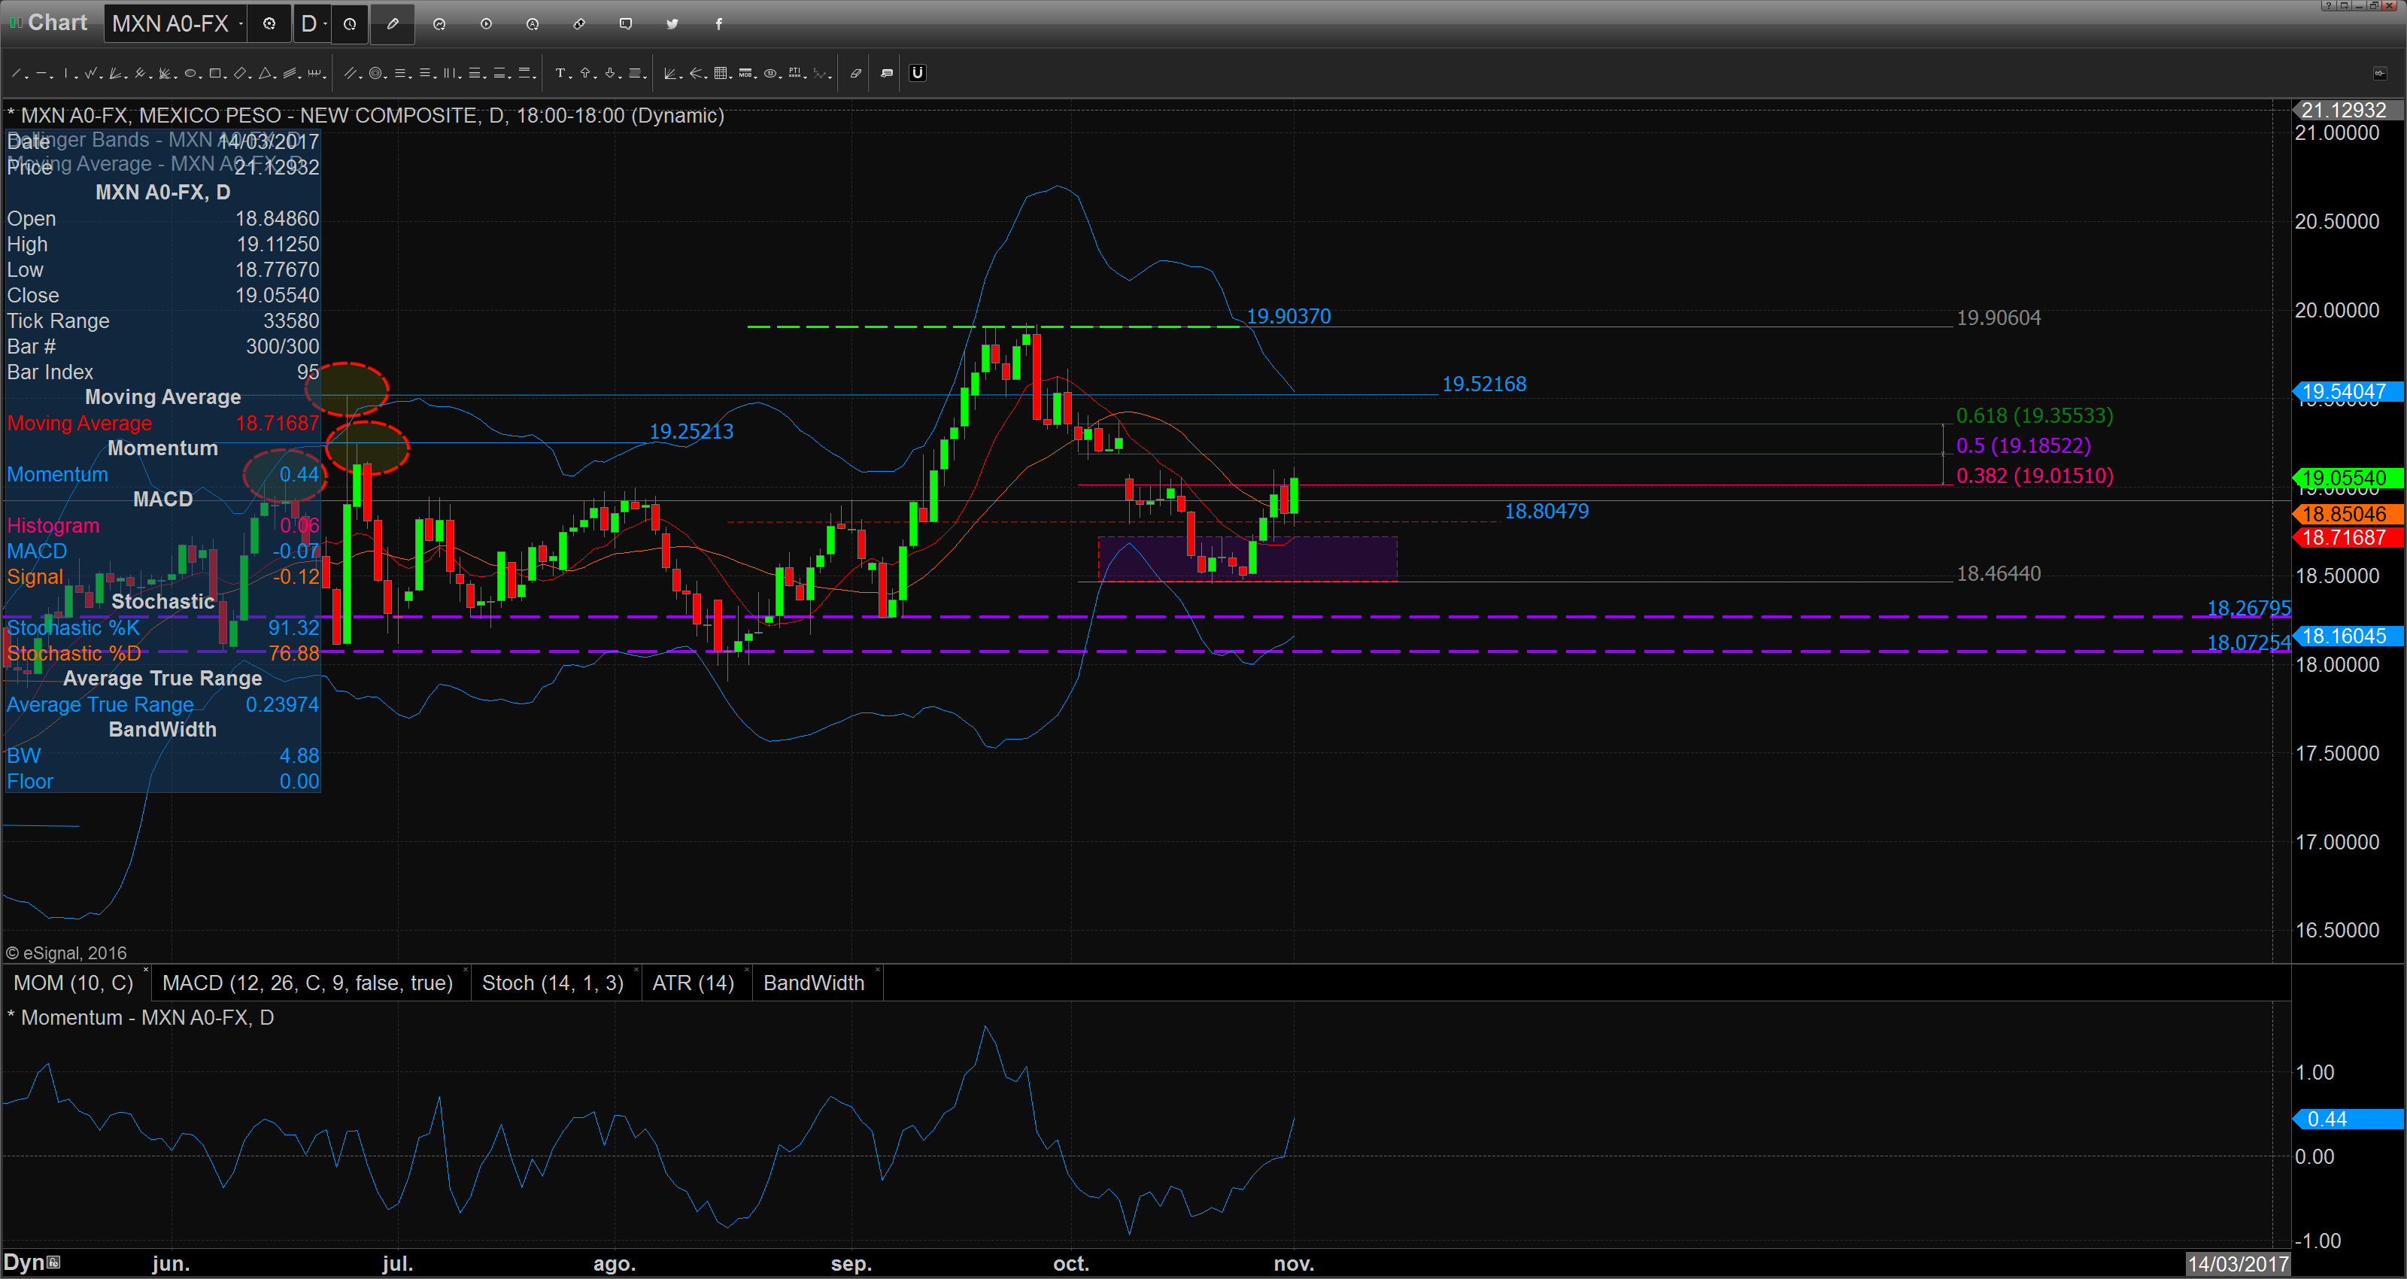The height and width of the screenshot is (1279, 2407).
Task: Select the MOB tool icon
Action: [745, 73]
